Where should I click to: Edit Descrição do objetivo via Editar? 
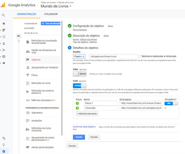click(106, 36)
